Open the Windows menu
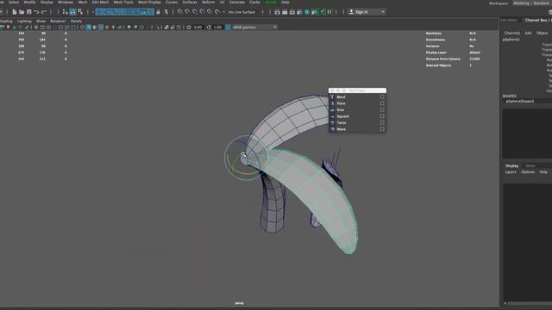This screenshot has width=552, height=310. (66, 2)
